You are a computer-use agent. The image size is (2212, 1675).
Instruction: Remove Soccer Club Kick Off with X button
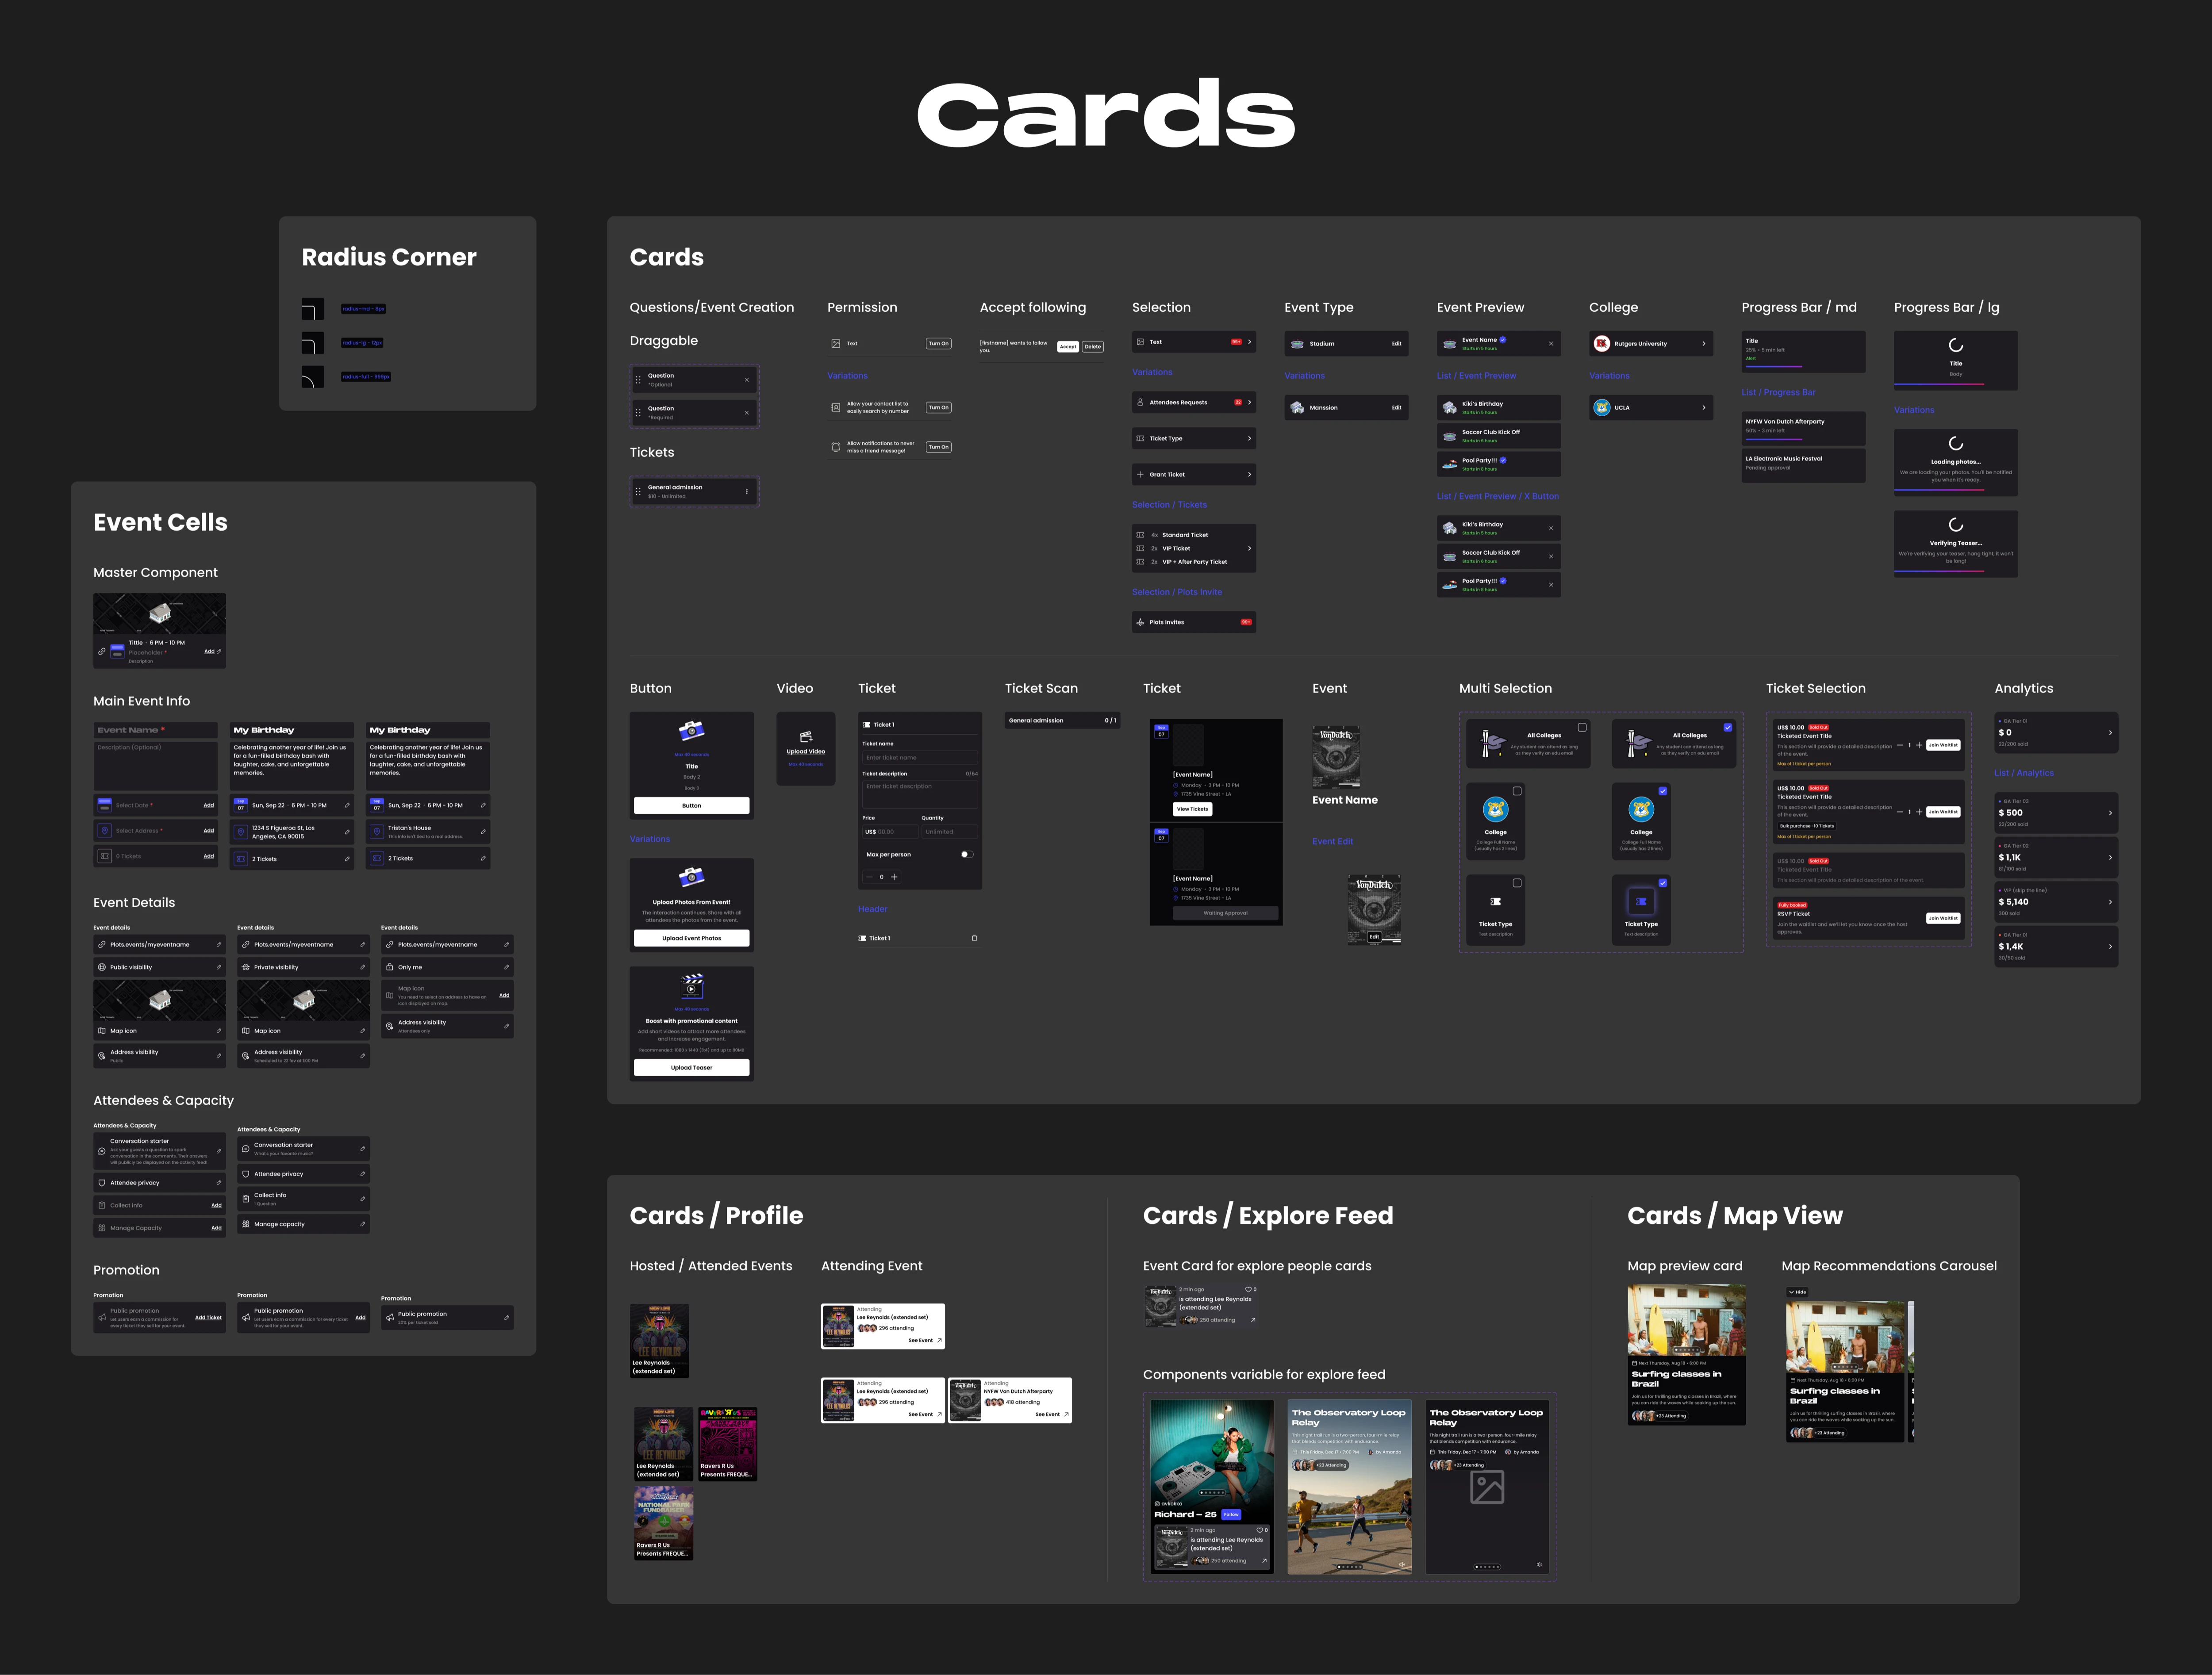[x=1551, y=556]
